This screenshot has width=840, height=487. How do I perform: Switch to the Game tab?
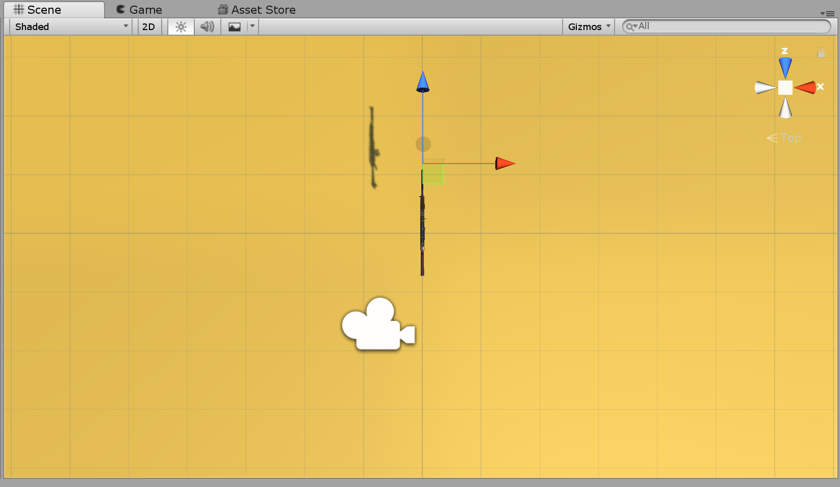pyautogui.click(x=139, y=10)
